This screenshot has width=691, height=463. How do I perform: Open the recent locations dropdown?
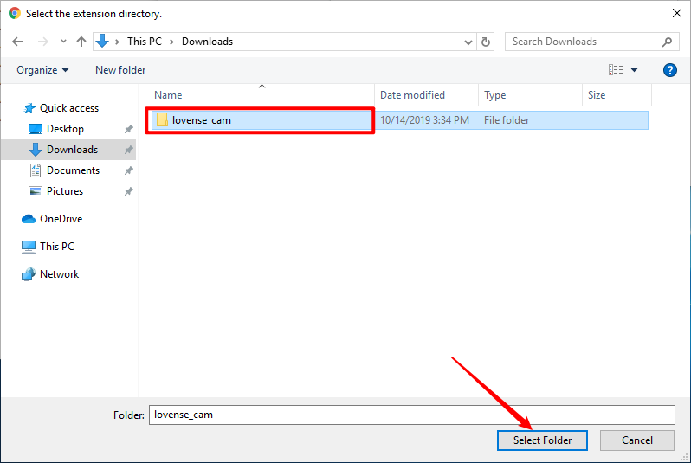click(62, 42)
